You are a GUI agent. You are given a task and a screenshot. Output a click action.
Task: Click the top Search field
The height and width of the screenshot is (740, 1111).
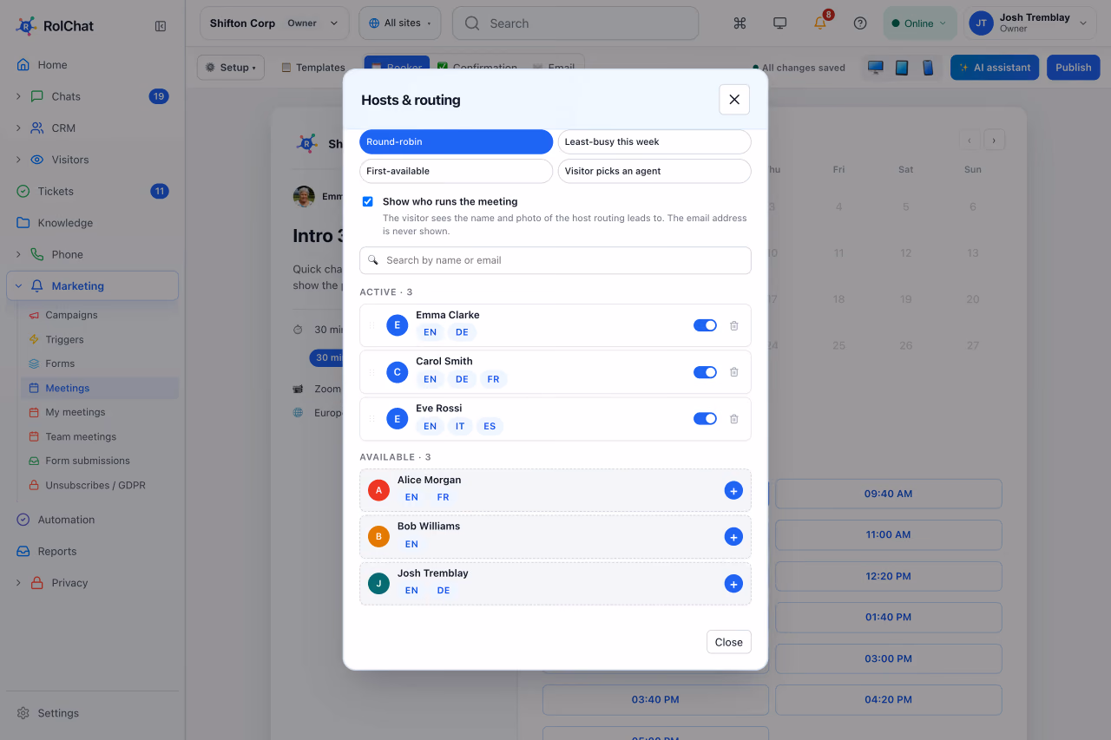[575, 23]
